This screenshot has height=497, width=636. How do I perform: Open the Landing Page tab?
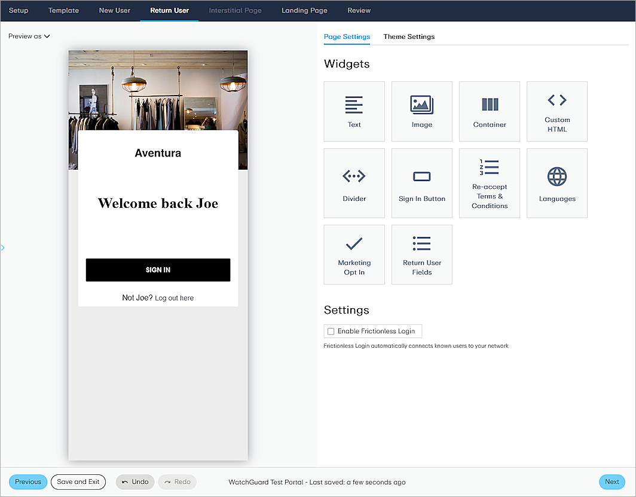pyautogui.click(x=304, y=10)
